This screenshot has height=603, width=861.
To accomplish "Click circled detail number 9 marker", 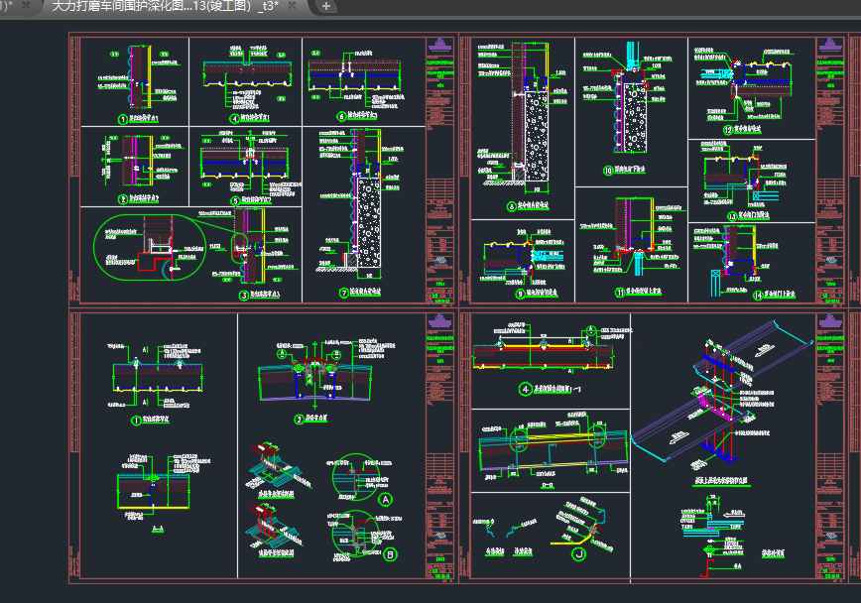I will coord(519,294).
